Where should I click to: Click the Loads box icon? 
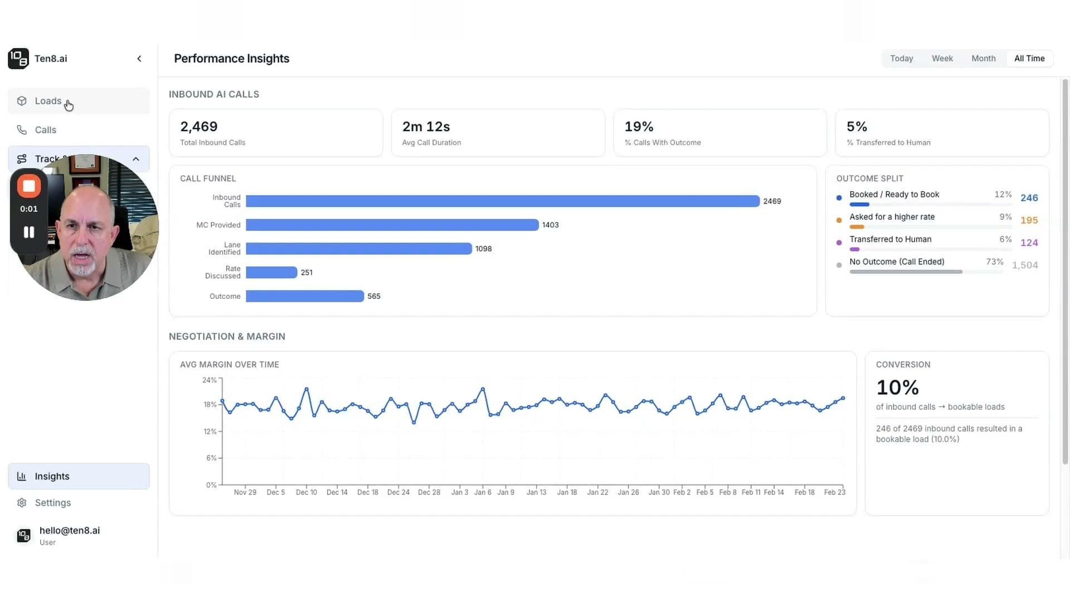[22, 101]
